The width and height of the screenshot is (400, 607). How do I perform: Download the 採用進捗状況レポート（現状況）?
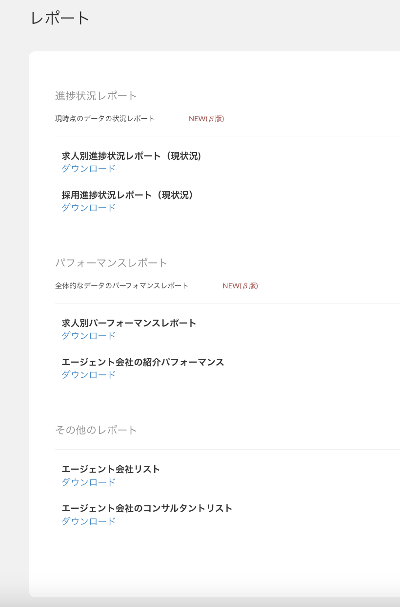[x=88, y=207]
